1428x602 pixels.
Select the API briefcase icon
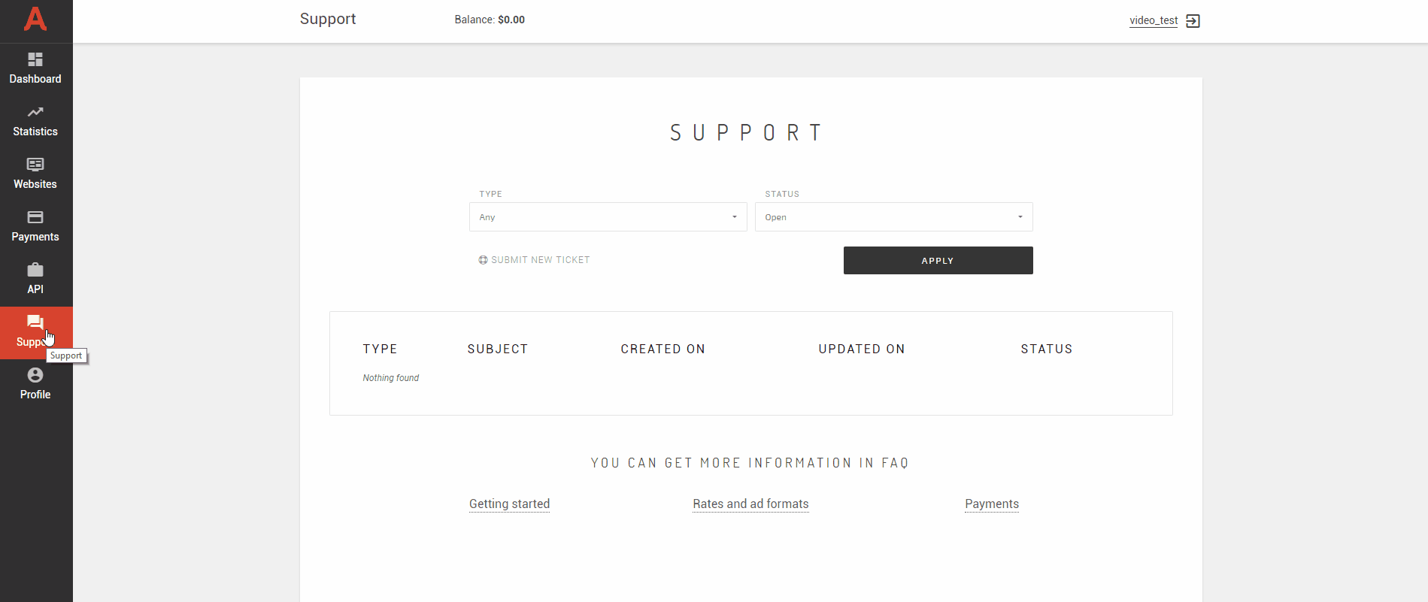[x=35, y=270]
